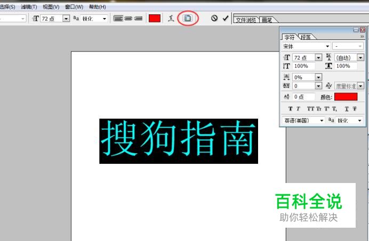Click vertical scale 100% field

pyautogui.click(x=303, y=66)
